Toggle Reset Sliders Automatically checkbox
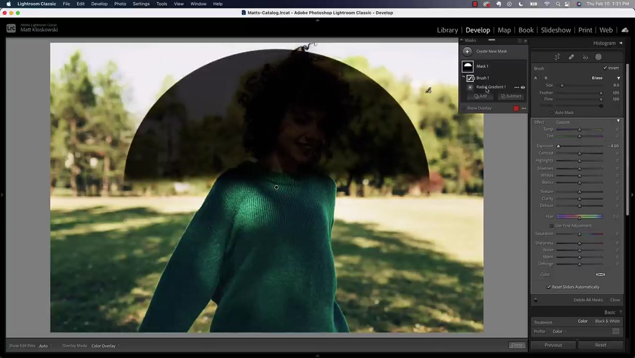635x358 pixels. point(549,287)
